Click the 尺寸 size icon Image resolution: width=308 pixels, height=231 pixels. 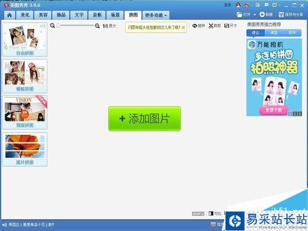tap(227, 26)
